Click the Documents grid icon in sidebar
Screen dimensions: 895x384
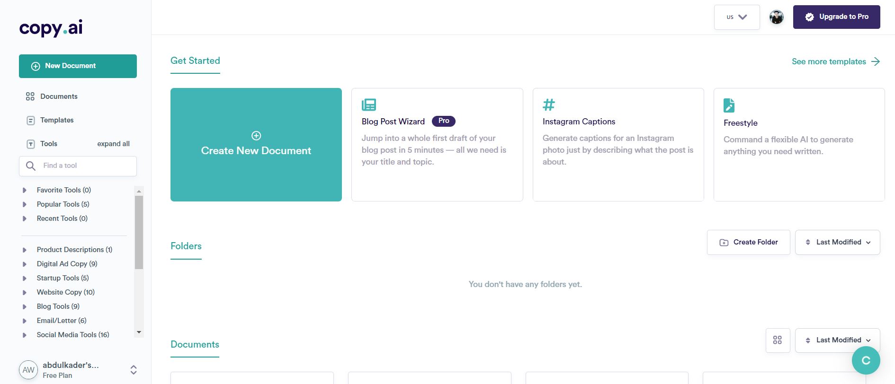[30, 96]
